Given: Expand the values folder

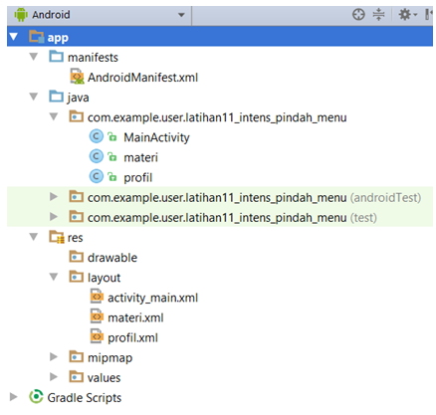Looking at the screenshot, I should [x=54, y=376].
